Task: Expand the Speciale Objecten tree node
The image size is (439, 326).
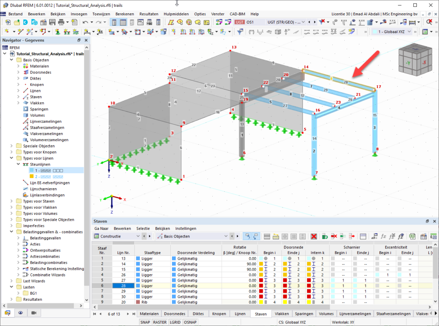Action: click(12, 146)
